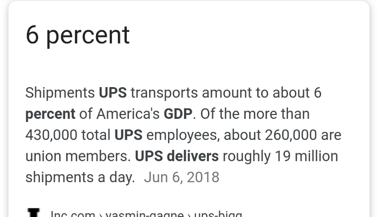Click the 'Jun 6, 2018' date

182,178
